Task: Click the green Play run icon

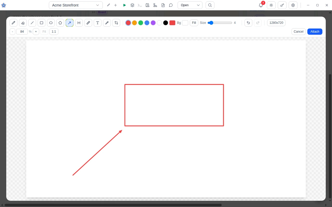Action: click(125, 5)
